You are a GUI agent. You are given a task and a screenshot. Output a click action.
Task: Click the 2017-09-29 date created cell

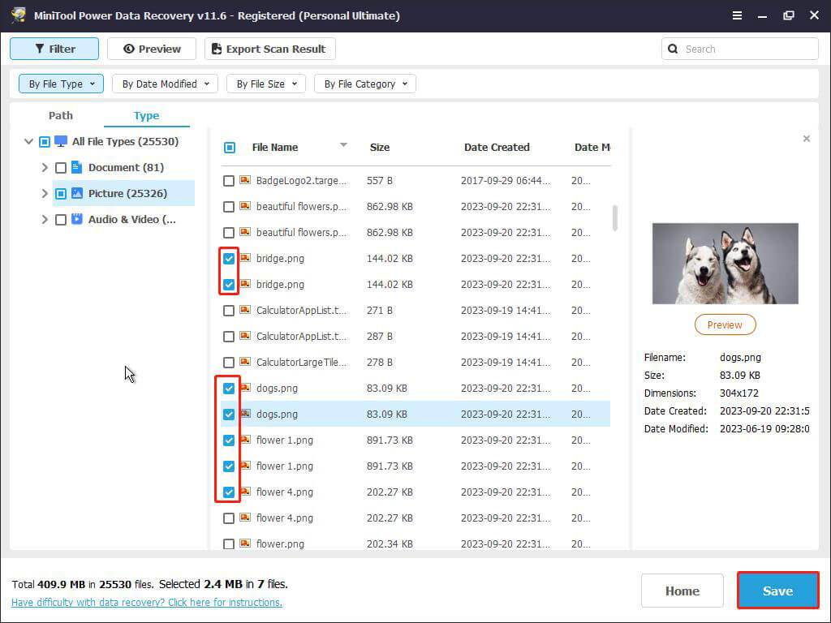(x=505, y=181)
